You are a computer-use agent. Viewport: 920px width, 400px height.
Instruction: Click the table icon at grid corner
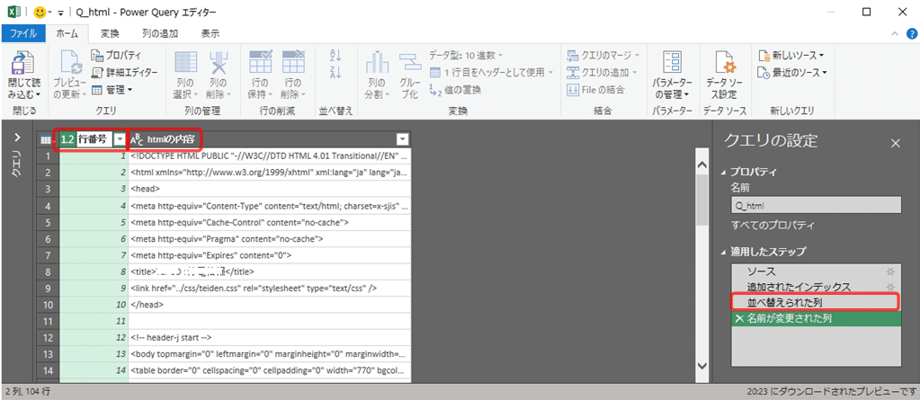click(46, 139)
